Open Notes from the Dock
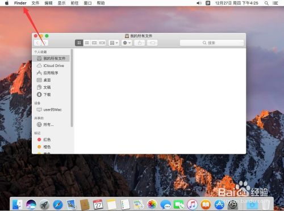Screen dimensions: 284x211 (112, 205)
